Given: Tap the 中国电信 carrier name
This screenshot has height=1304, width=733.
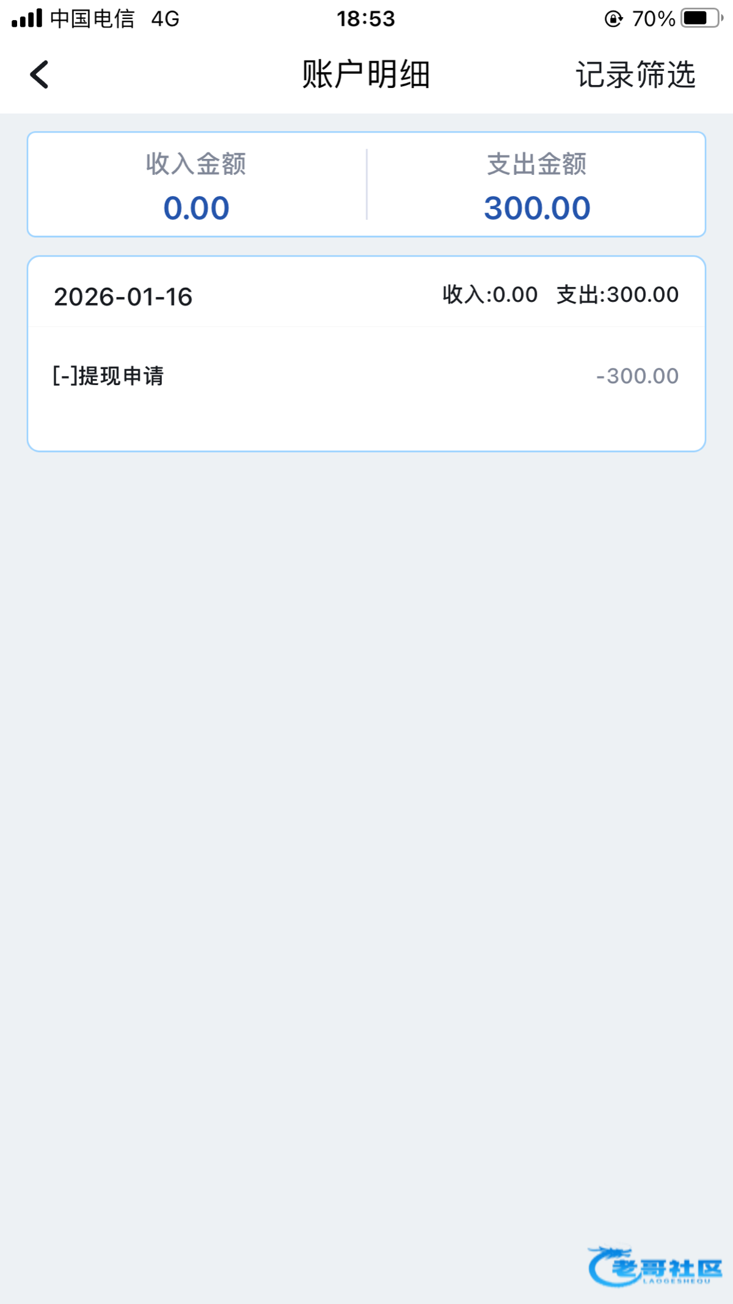Looking at the screenshot, I should pos(92,18).
